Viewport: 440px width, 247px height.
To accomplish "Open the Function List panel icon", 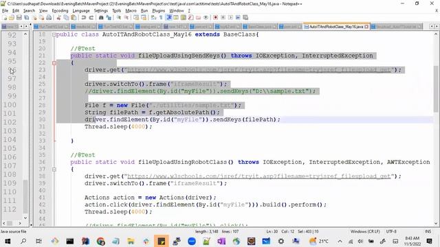I will [x=191, y=17].
